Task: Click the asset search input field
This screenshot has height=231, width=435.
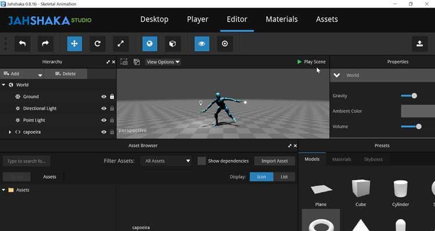Action: pos(27,161)
